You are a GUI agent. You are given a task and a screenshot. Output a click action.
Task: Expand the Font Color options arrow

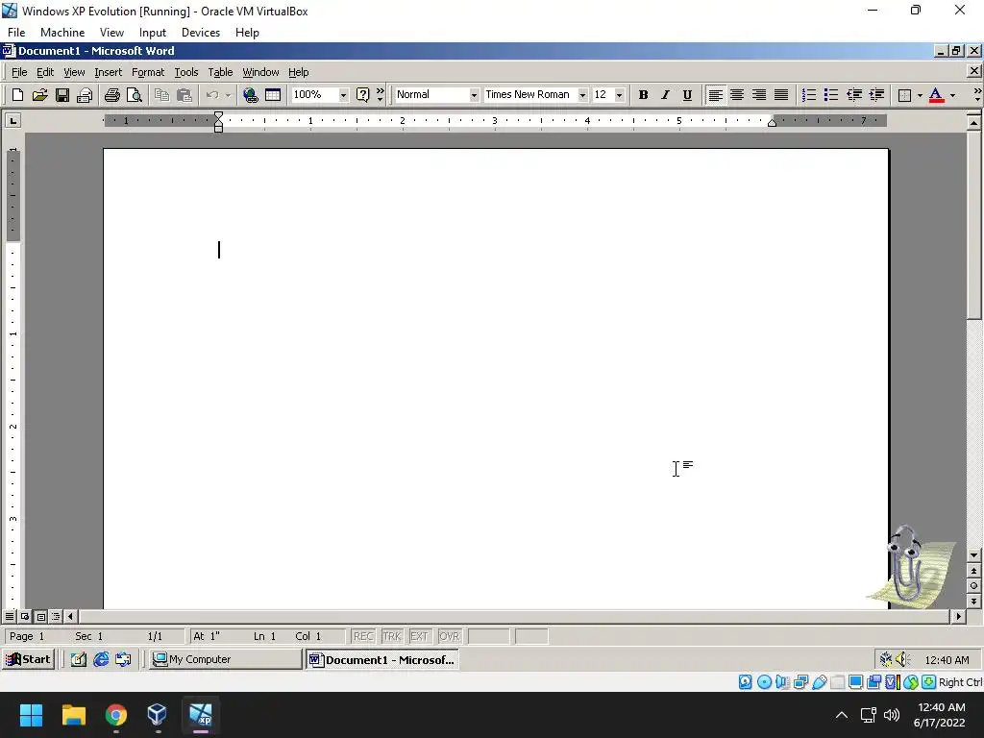click(952, 95)
